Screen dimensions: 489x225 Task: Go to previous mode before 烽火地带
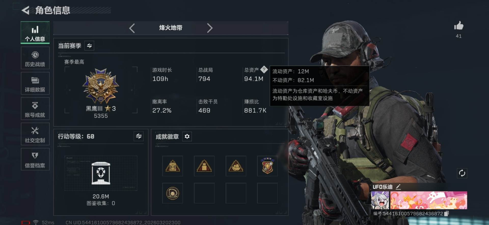tap(132, 28)
